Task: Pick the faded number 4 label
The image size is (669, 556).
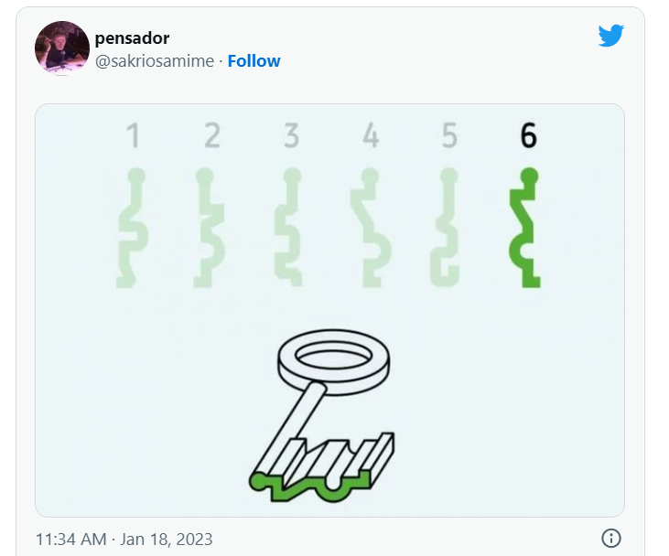Action: coord(371,136)
